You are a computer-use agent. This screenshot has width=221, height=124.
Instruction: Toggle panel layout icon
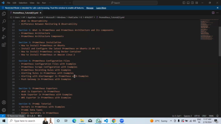pos(188,3)
